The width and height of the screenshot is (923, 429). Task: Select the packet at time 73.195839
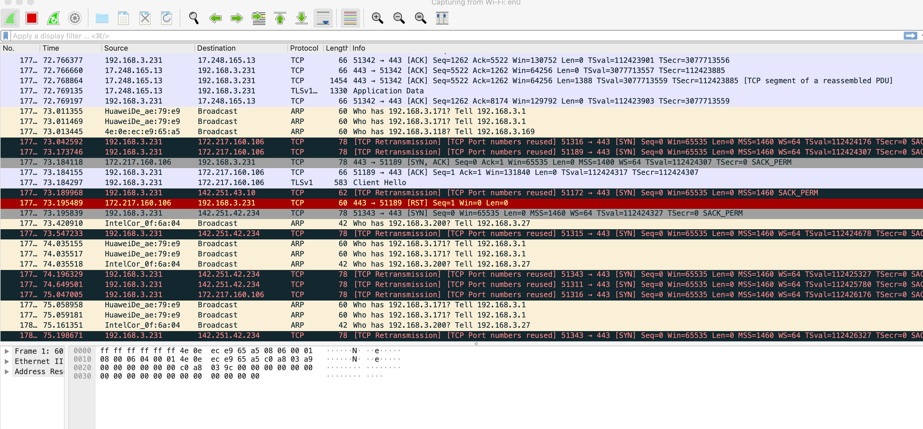[x=461, y=213]
